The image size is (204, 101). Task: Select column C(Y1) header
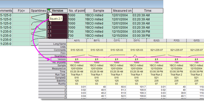click(116, 41)
